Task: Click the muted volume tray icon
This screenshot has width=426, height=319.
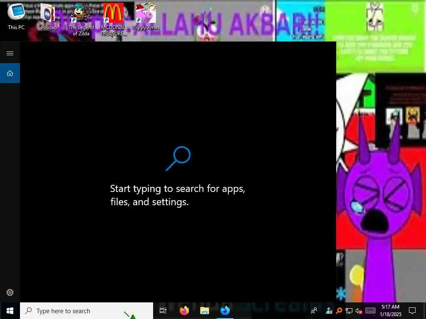Action: tap(359, 311)
